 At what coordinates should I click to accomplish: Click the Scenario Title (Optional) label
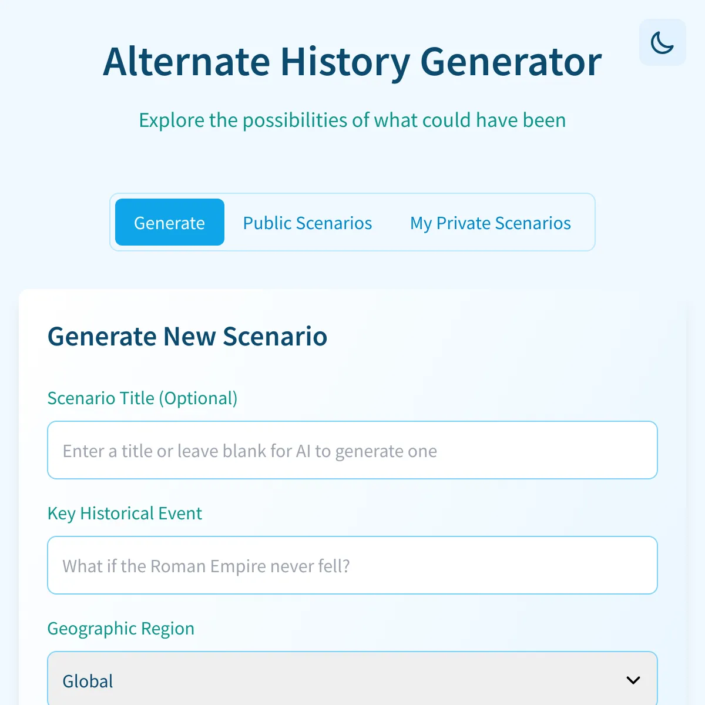click(142, 398)
